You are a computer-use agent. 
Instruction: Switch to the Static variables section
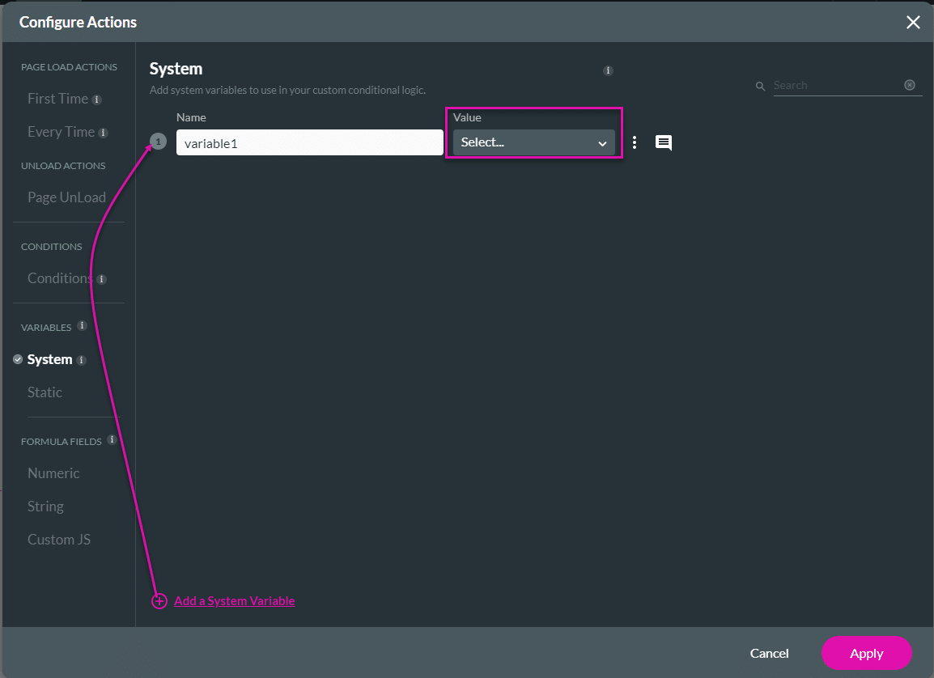(44, 392)
